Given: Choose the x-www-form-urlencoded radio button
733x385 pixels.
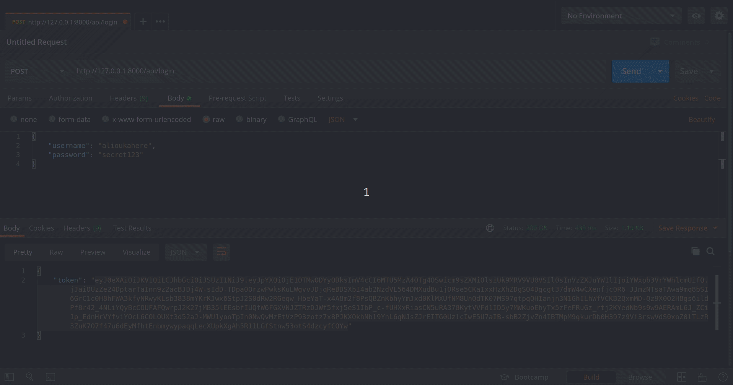Looking at the screenshot, I should click(106, 119).
